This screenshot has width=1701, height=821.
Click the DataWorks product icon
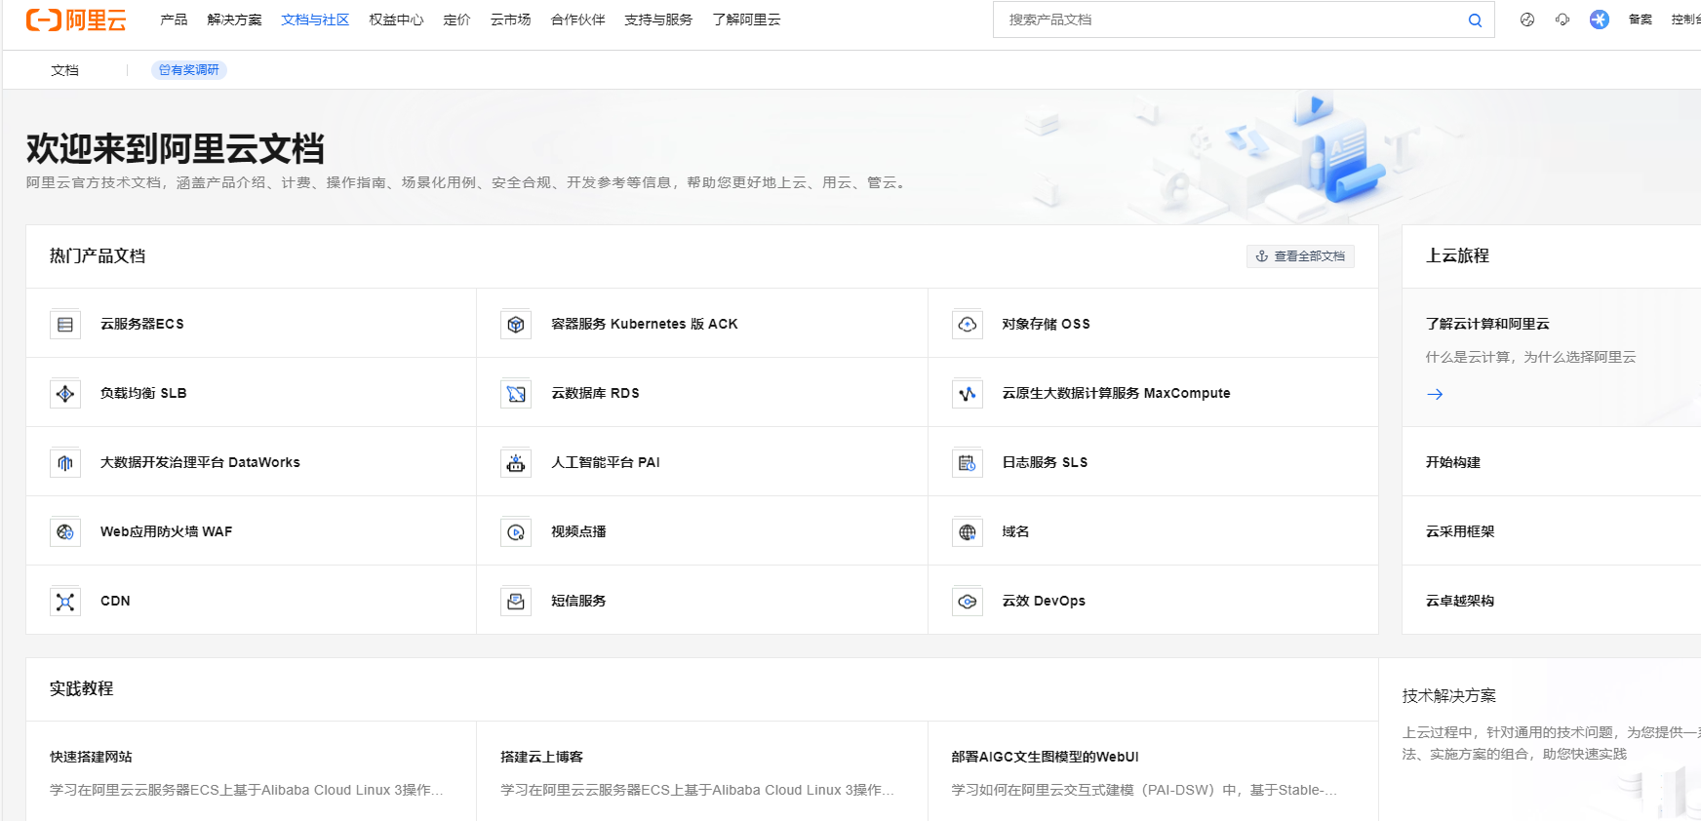[65, 463]
